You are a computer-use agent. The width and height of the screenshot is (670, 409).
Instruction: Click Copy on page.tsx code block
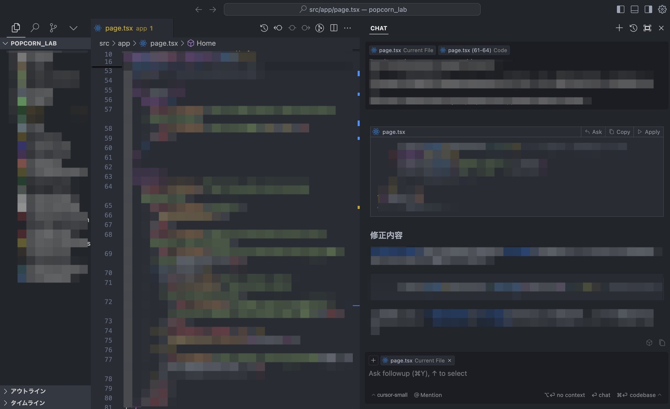[620, 132]
